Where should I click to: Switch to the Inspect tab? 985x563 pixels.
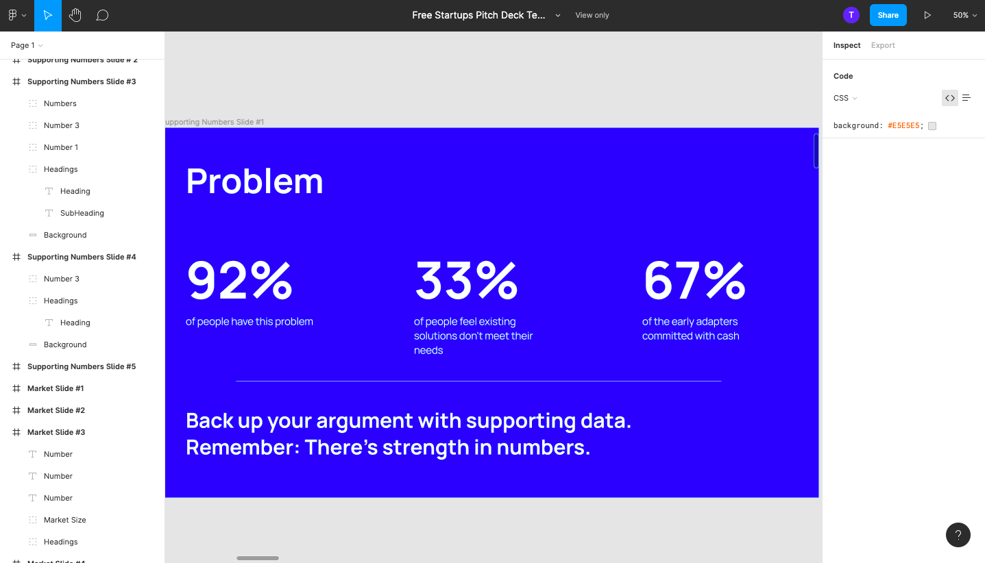click(x=847, y=45)
